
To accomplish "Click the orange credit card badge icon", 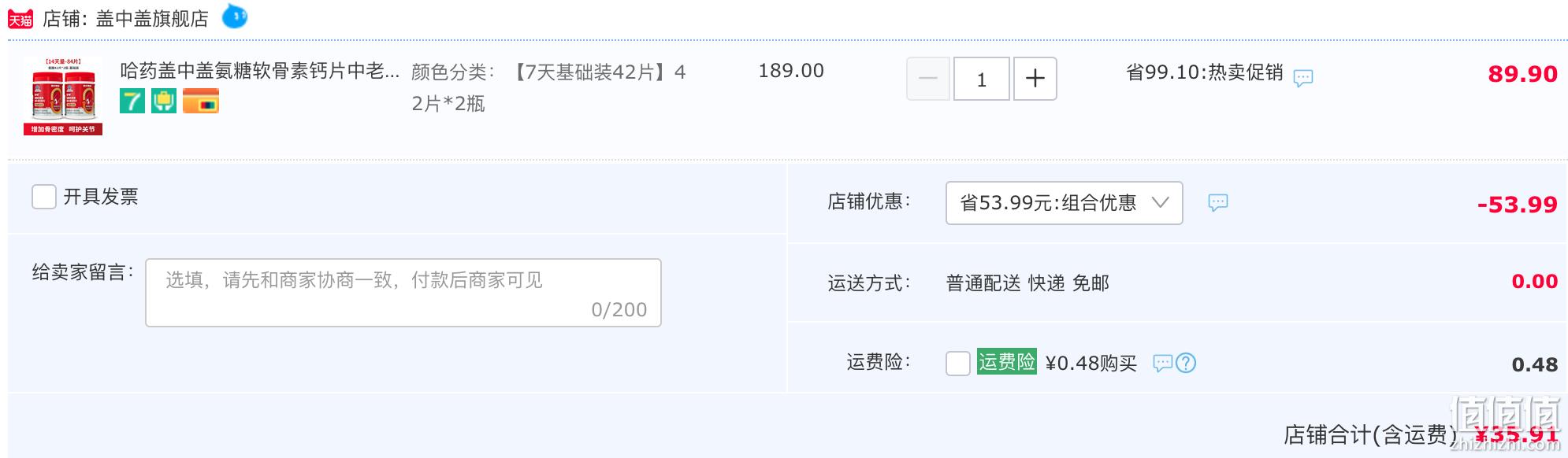I will [201, 101].
